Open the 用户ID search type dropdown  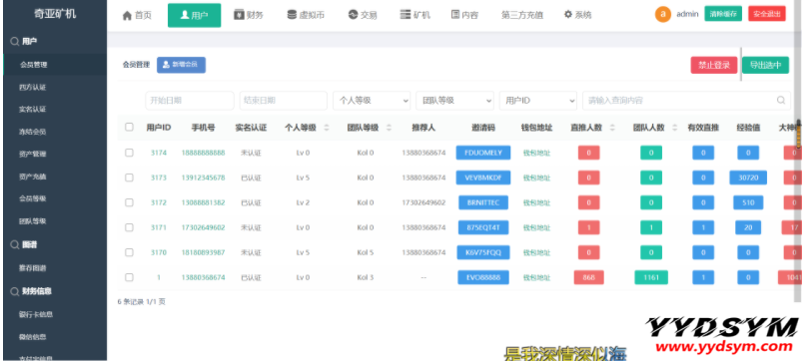(x=537, y=101)
